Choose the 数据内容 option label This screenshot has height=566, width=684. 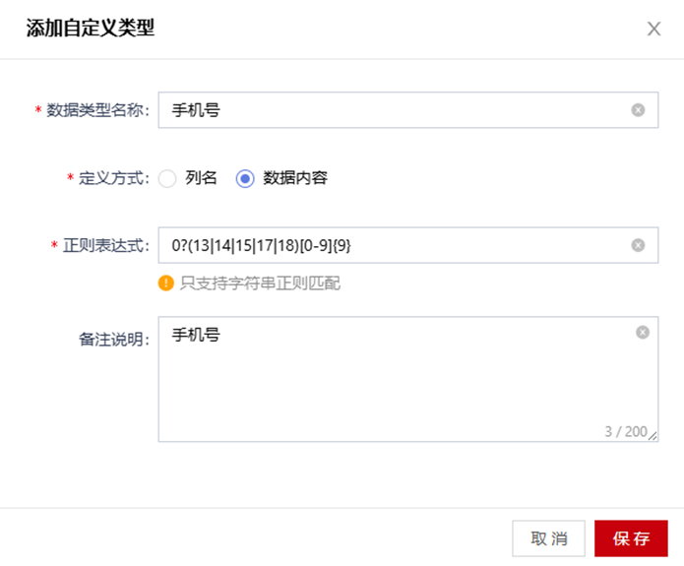(x=295, y=178)
